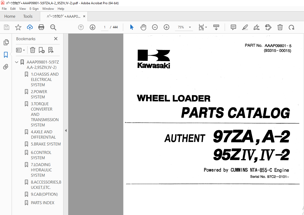
Task: Open Find text magnifier icon
Action: (x=53, y=27)
